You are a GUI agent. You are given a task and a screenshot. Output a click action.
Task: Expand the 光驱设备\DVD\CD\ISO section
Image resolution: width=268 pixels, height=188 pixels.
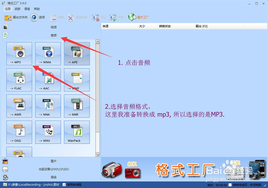[x=54, y=169]
